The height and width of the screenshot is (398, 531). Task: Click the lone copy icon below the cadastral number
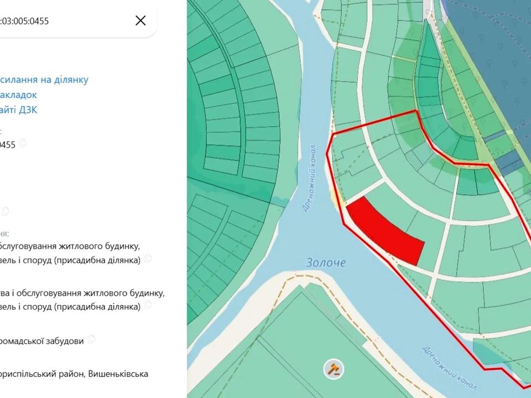pyautogui.click(x=6, y=211)
